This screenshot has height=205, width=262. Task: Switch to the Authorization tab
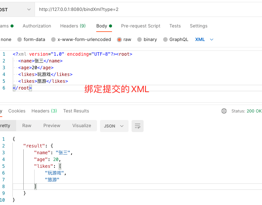tap(37, 26)
